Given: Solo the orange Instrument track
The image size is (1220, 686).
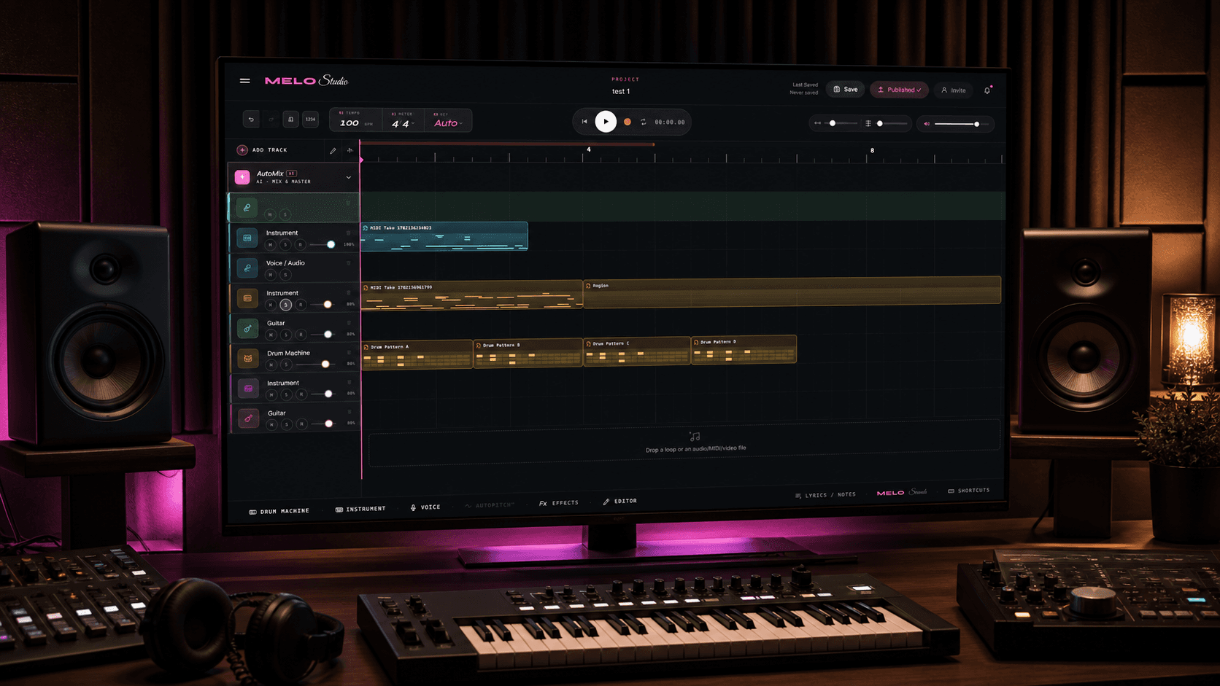Looking at the screenshot, I should coord(286,305).
